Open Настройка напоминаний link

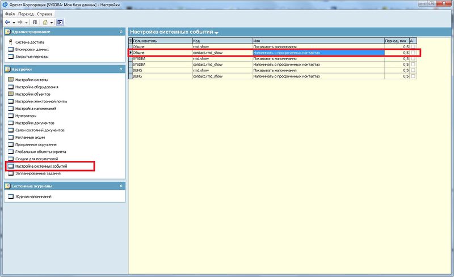pos(36,108)
